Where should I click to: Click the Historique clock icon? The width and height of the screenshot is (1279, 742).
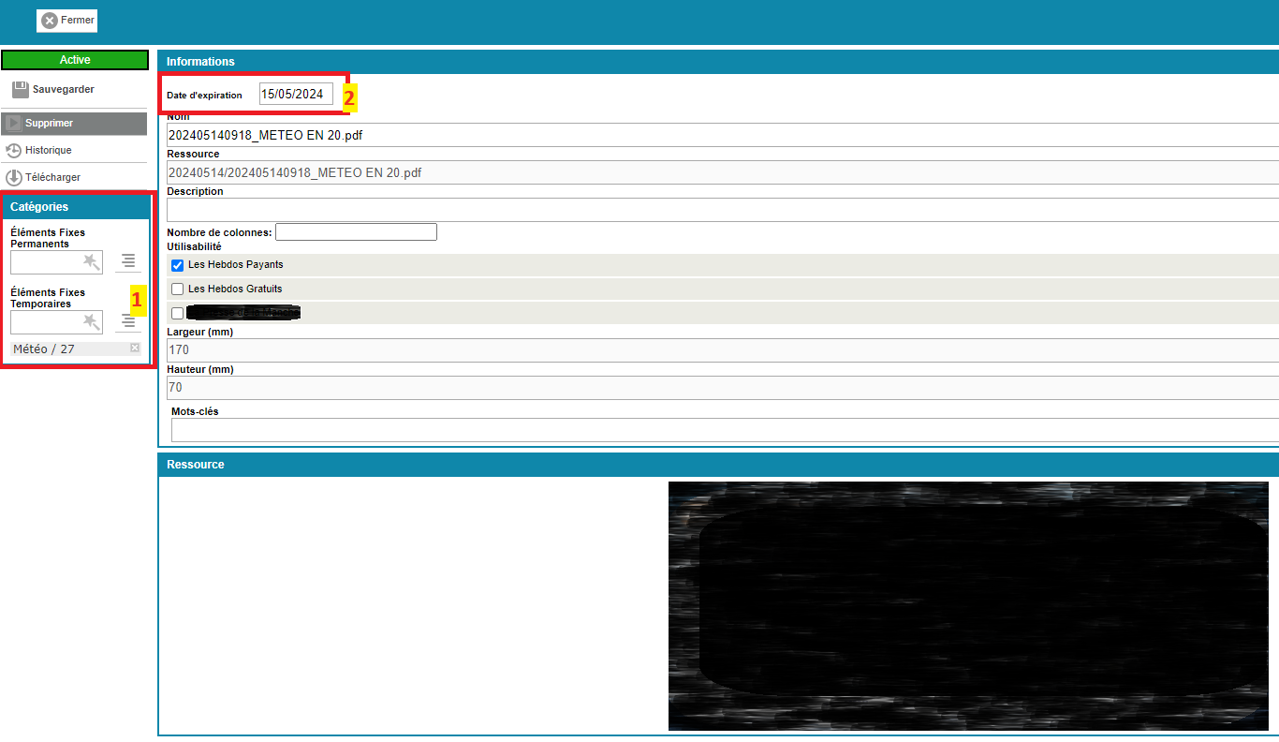(14, 150)
